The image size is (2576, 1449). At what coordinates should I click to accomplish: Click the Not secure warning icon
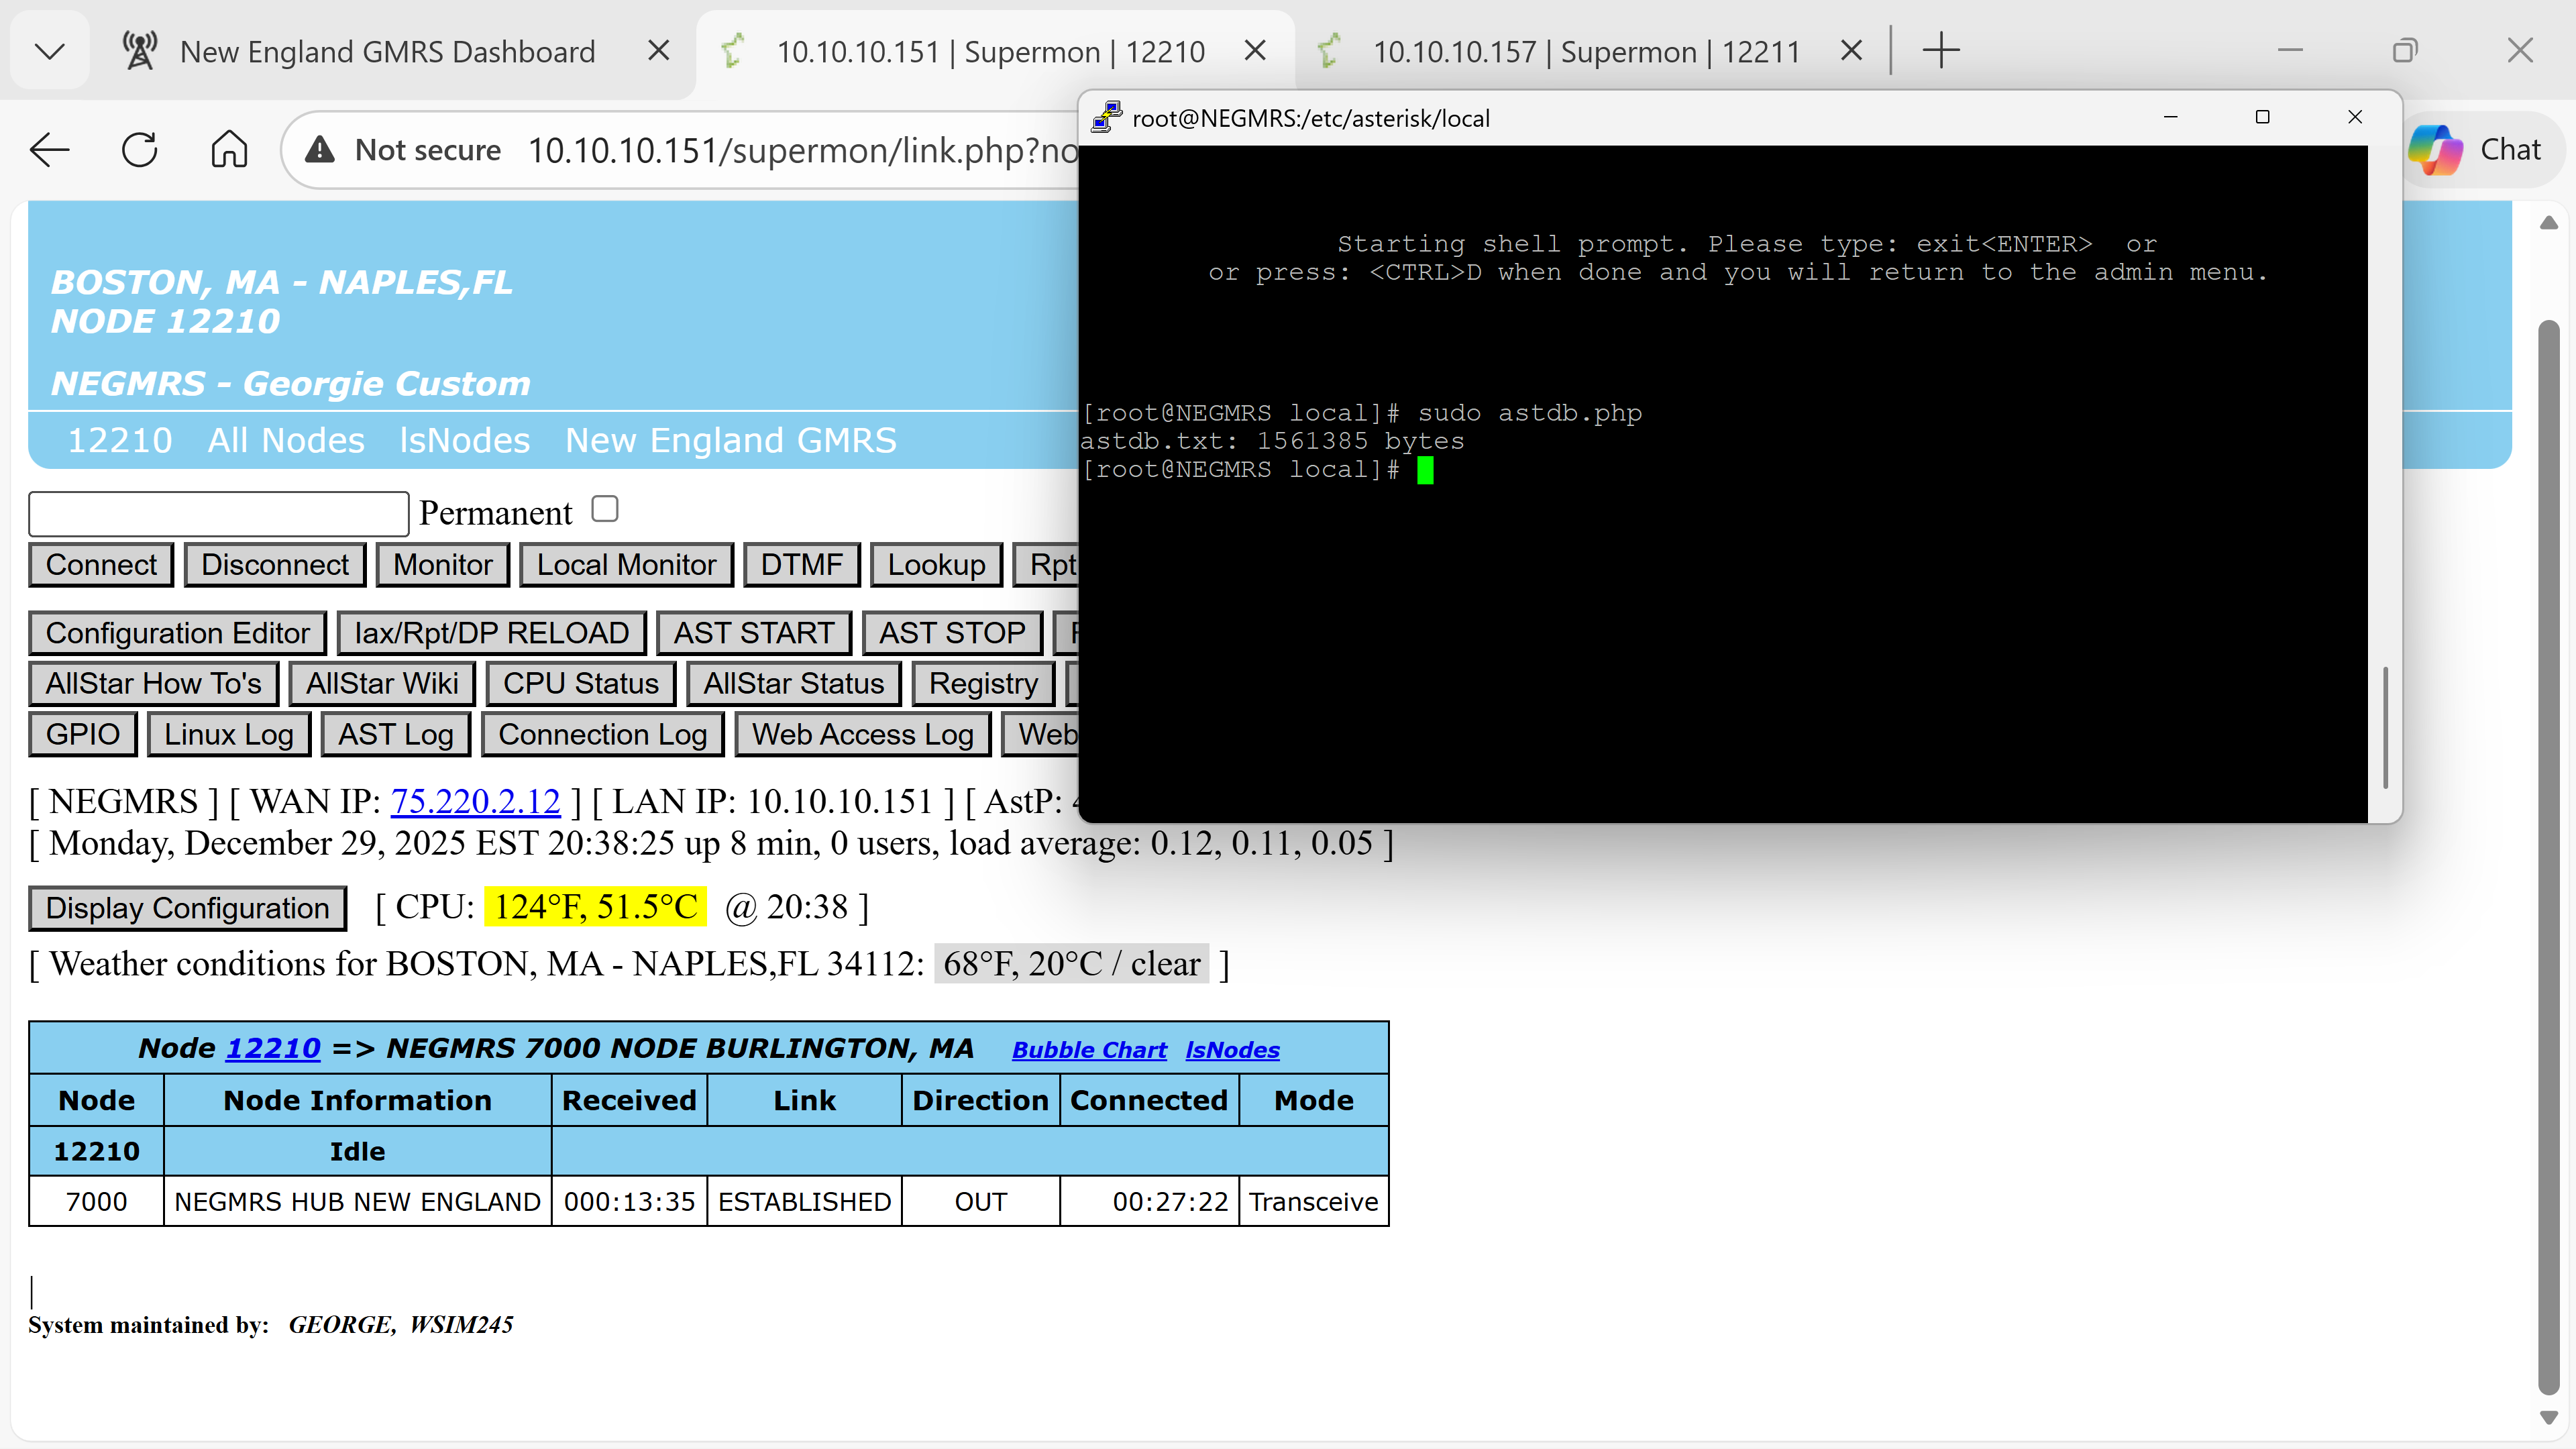[319, 150]
